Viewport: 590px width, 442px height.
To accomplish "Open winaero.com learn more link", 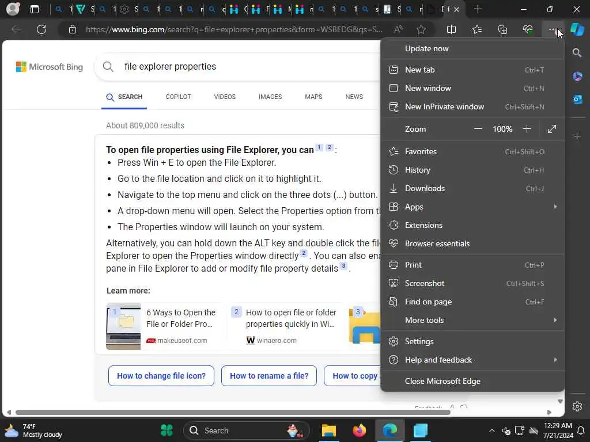I will pyautogui.click(x=285, y=326).
